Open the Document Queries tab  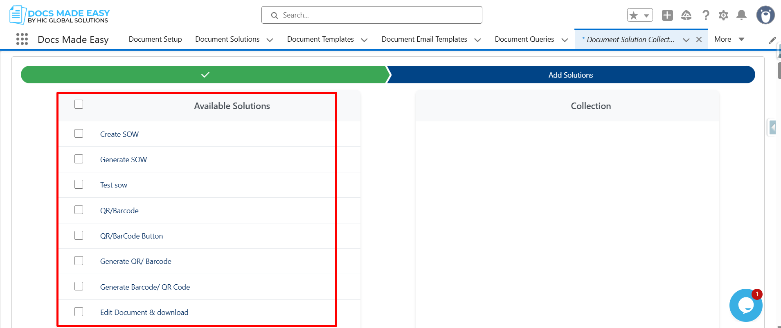pos(524,39)
